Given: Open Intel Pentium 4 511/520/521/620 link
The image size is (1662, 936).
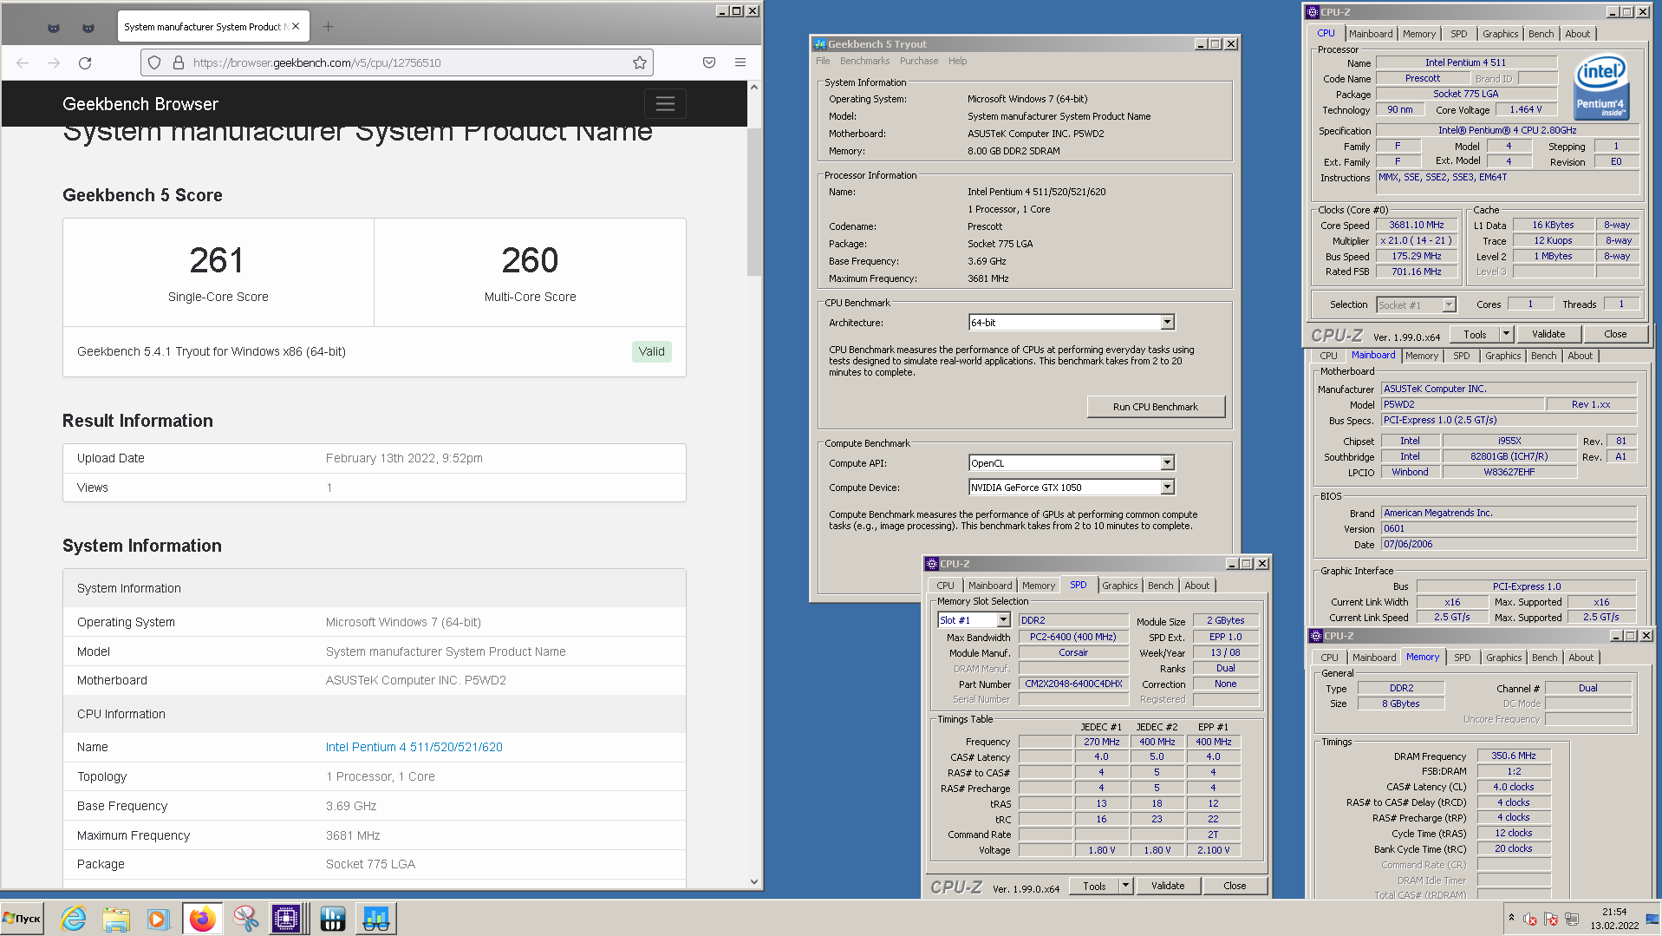Looking at the screenshot, I should [x=414, y=747].
